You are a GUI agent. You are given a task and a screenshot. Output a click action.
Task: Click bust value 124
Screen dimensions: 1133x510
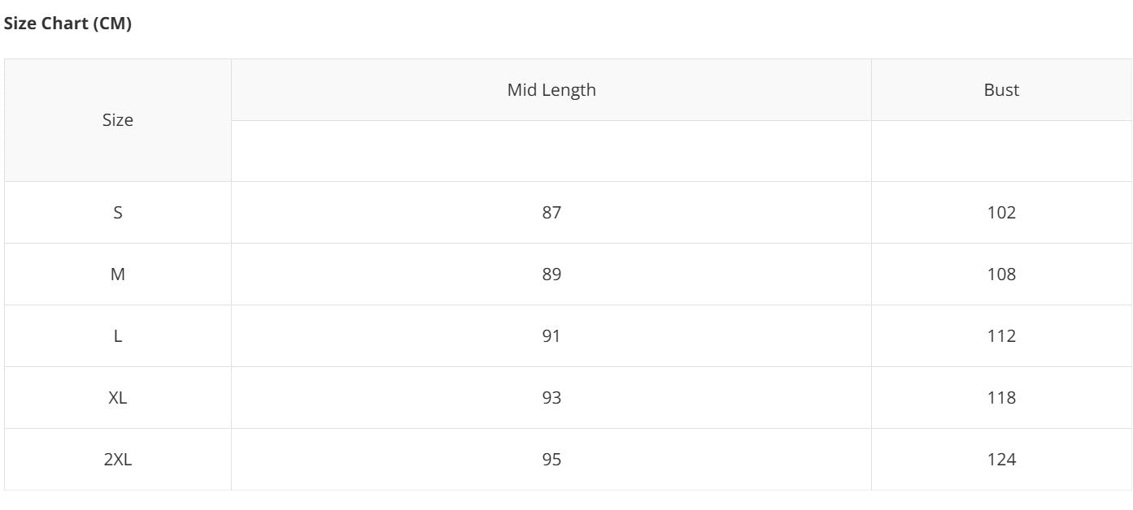pos(1001,460)
